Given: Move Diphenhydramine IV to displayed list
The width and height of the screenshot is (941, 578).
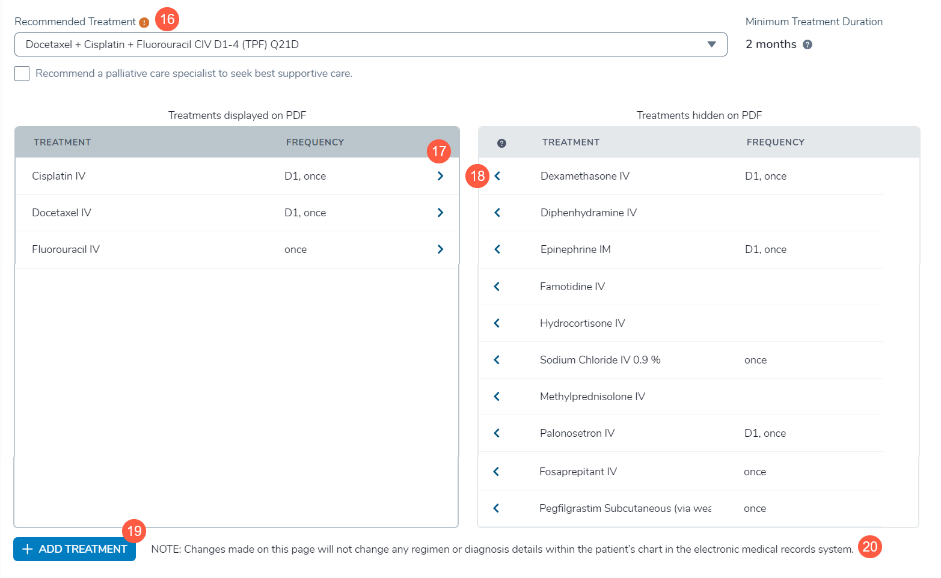Looking at the screenshot, I should pyautogui.click(x=497, y=213).
